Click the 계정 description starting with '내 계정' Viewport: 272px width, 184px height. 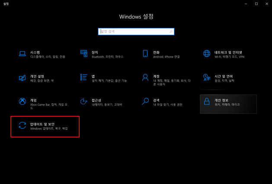point(172,83)
